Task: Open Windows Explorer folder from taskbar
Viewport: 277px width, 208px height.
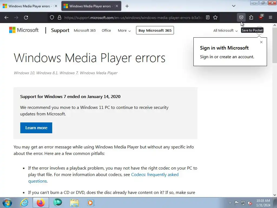Action: (x=74, y=203)
